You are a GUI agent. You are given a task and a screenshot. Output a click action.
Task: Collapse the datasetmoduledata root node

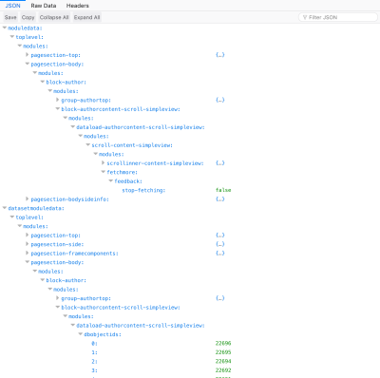[5, 208]
